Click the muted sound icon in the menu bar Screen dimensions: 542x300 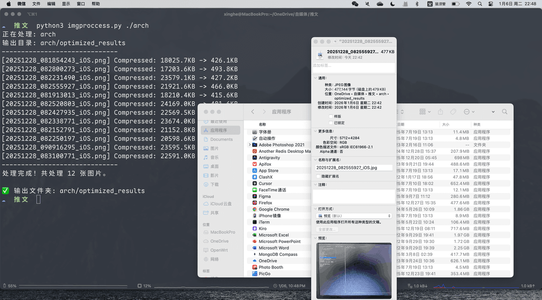367,4
